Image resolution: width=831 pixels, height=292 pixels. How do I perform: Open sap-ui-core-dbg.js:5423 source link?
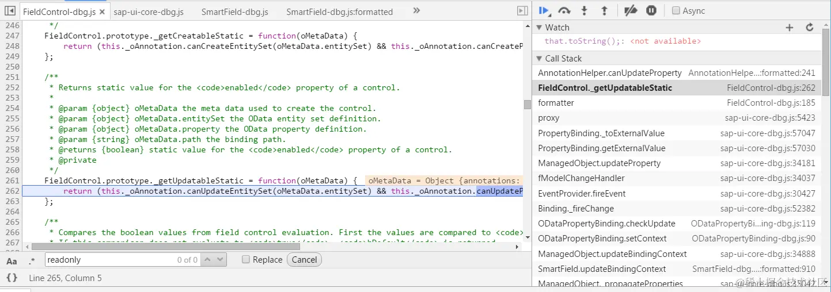tap(770, 118)
